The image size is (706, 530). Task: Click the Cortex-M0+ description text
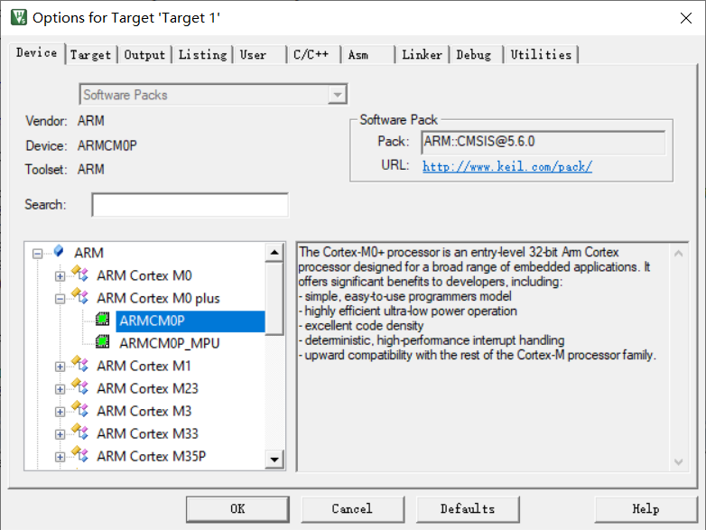point(477,304)
